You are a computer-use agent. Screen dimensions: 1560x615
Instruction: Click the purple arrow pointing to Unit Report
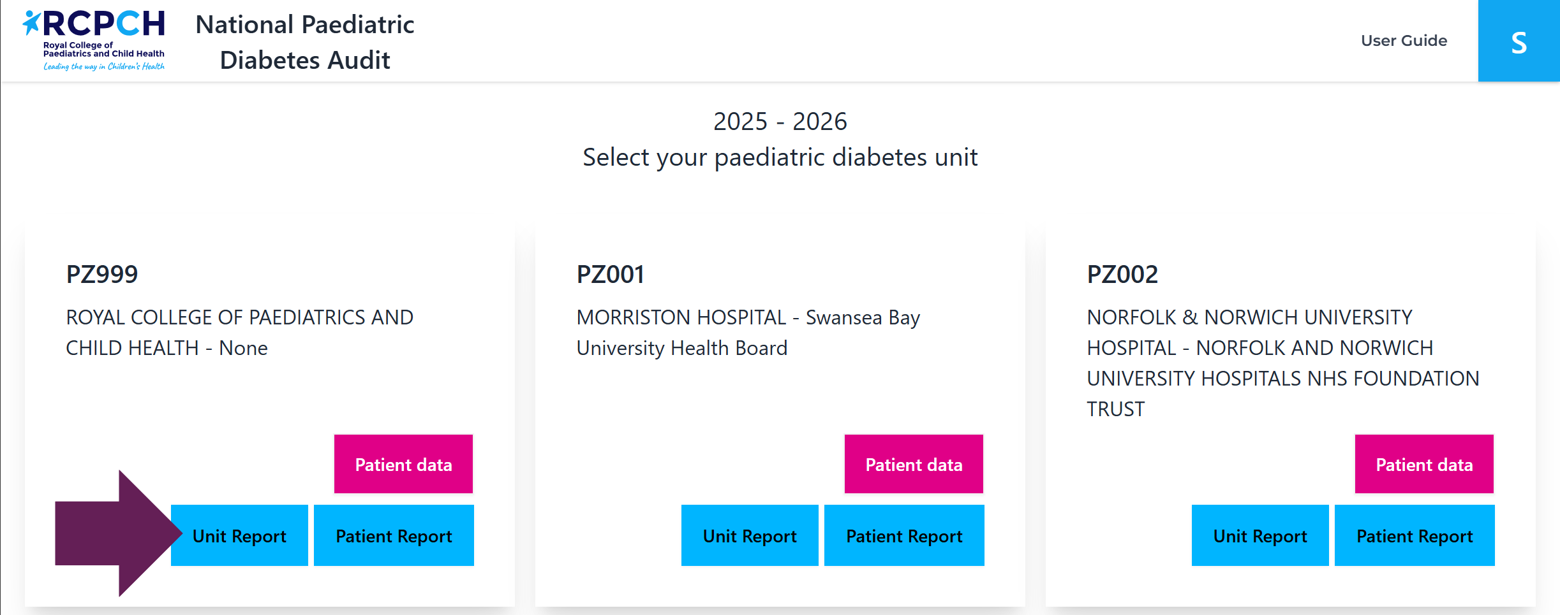tap(115, 533)
